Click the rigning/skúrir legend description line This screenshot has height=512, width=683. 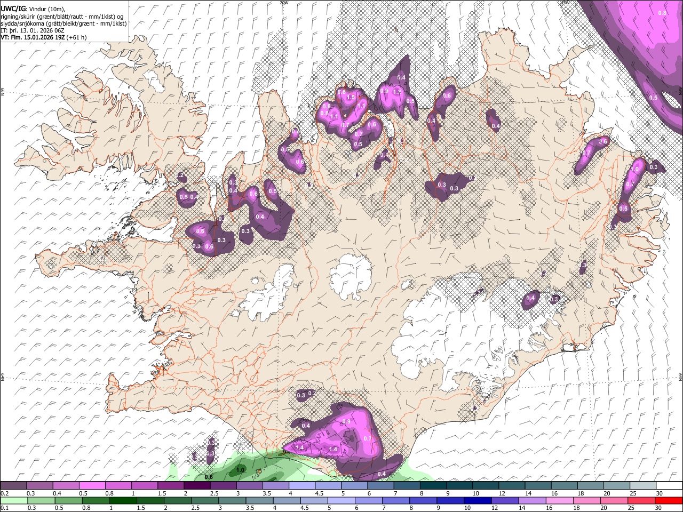point(62,16)
